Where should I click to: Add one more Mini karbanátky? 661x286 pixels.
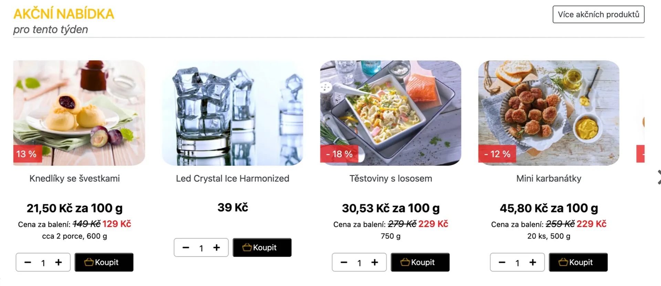(533, 263)
